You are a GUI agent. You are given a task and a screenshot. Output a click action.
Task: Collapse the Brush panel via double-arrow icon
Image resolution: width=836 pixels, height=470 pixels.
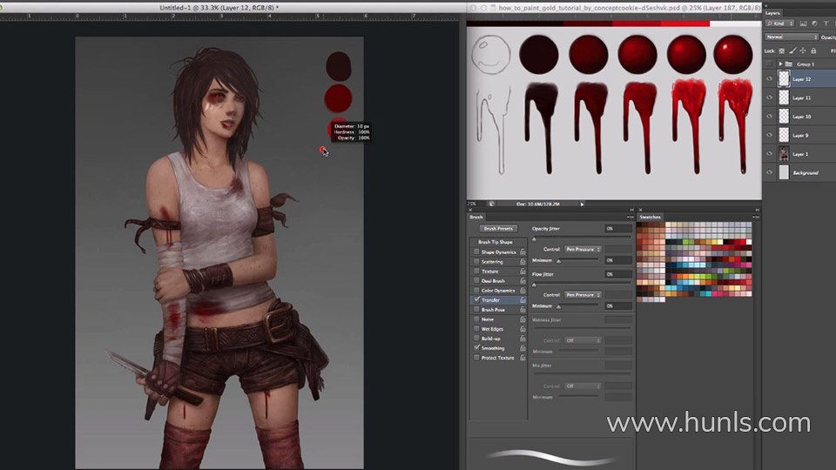632,210
